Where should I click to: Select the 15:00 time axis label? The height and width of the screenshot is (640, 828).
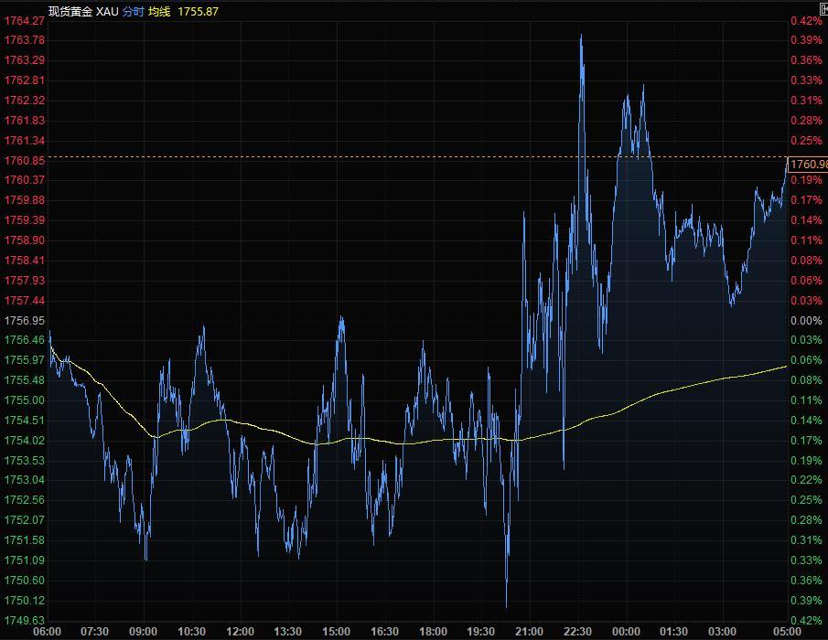point(337,632)
